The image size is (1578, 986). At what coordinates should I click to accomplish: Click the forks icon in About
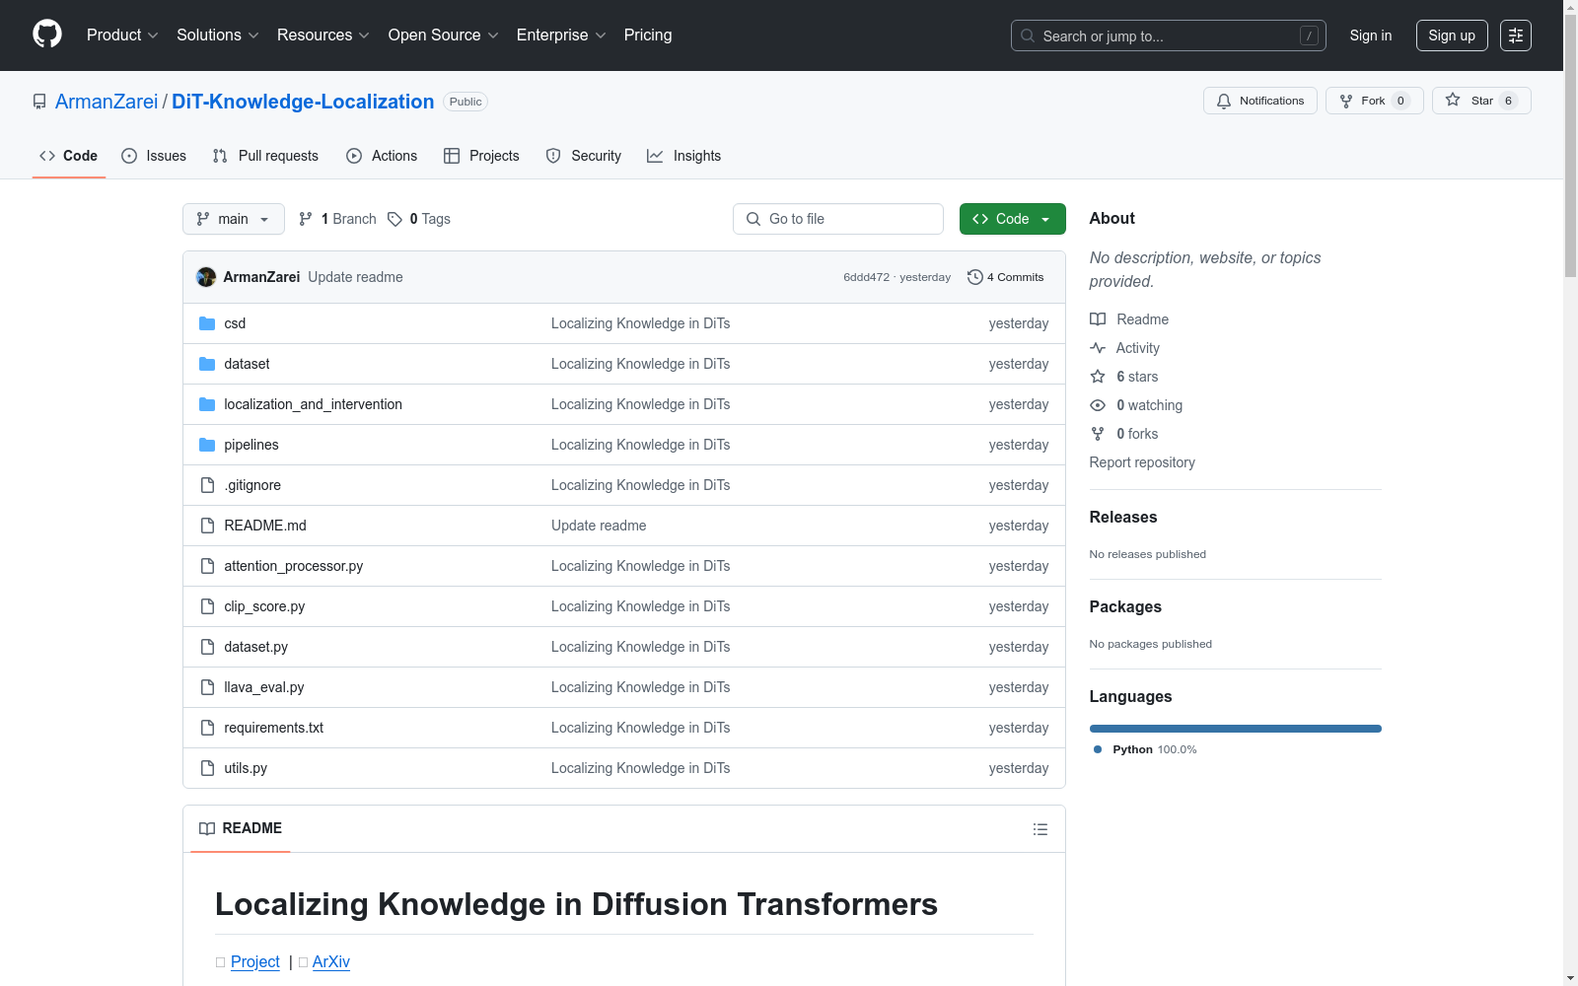pyautogui.click(x=1098, y=434)
